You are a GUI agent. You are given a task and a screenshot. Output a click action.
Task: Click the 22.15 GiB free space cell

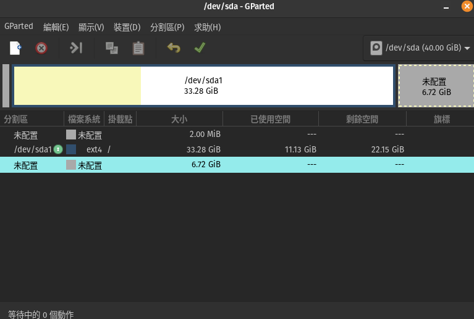click(387, 149)
